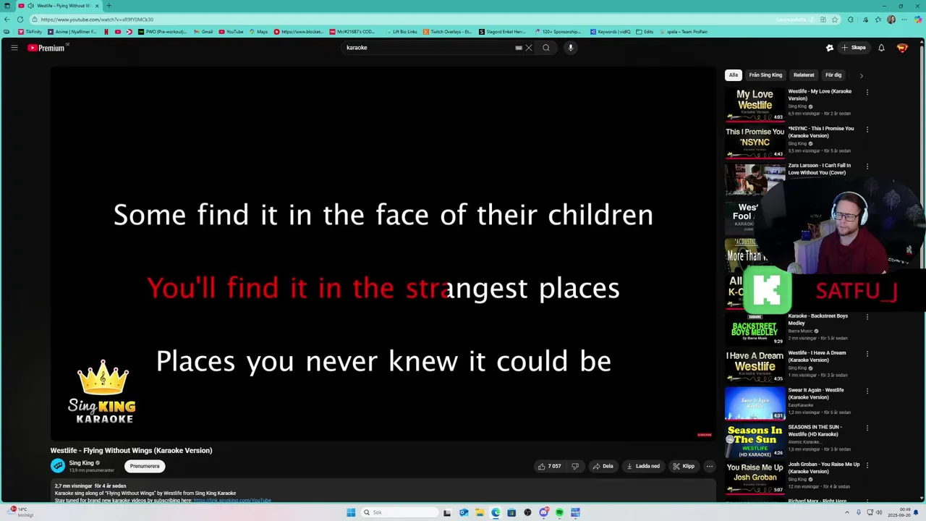Image resolution: width=926 pixels, height=521 pixels.
Task: Open options for Seasons In The Sun
Action: [x=867, y=428]
